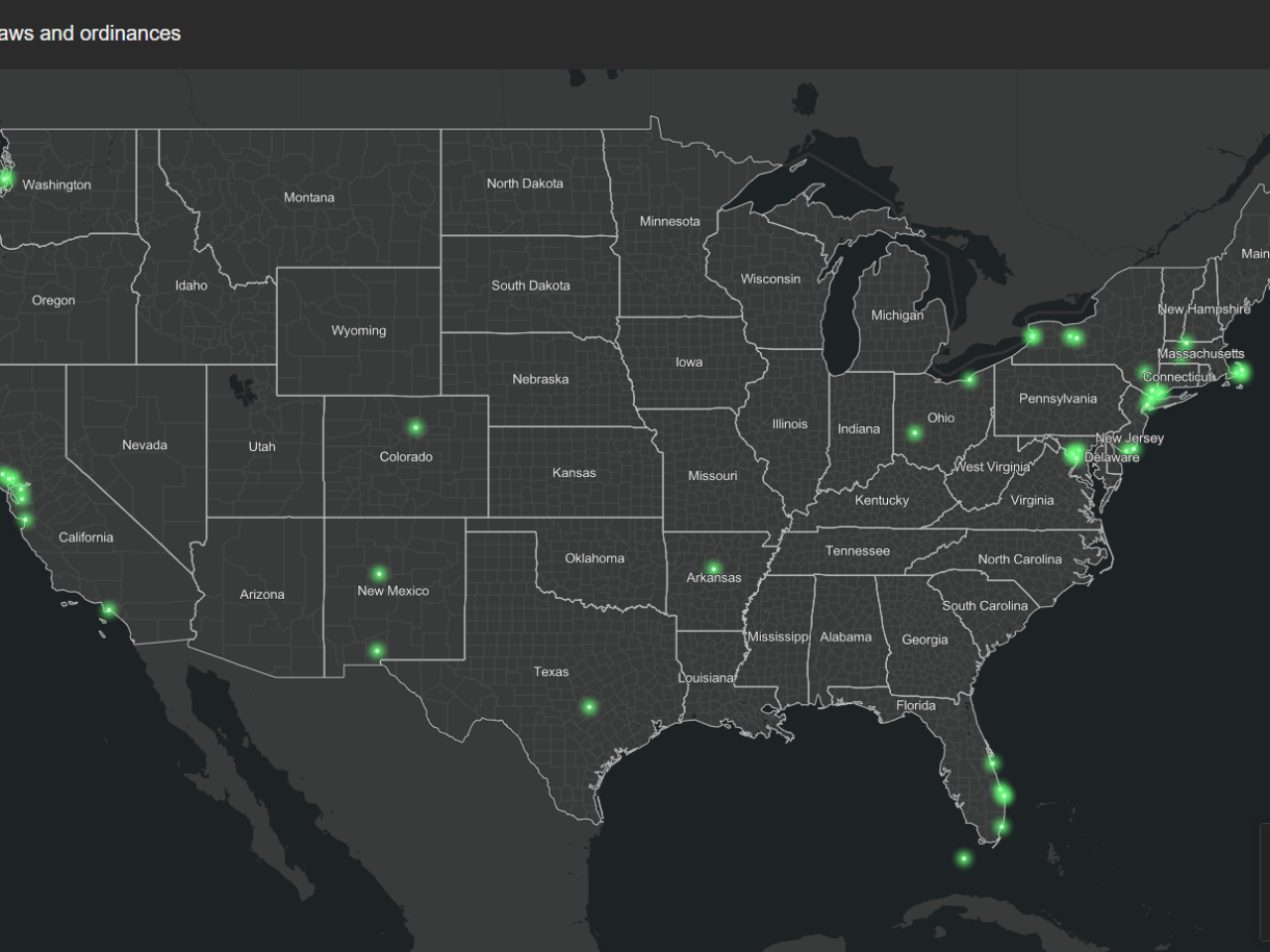1270x952 pixels.
Task: Click the marker in northern Massachusetts
Action: 1187,342
